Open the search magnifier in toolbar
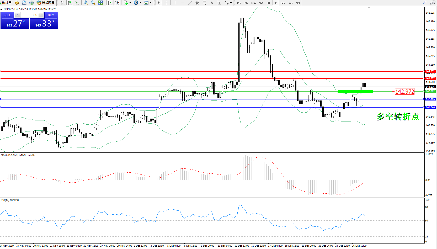Image resolution: width=437 pixels, height=249 pixels. [424, 3]
